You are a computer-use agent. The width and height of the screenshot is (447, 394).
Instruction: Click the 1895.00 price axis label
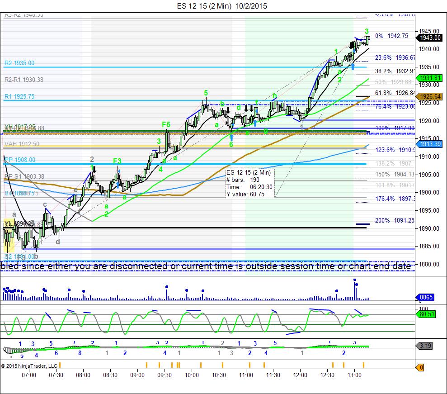429,210
